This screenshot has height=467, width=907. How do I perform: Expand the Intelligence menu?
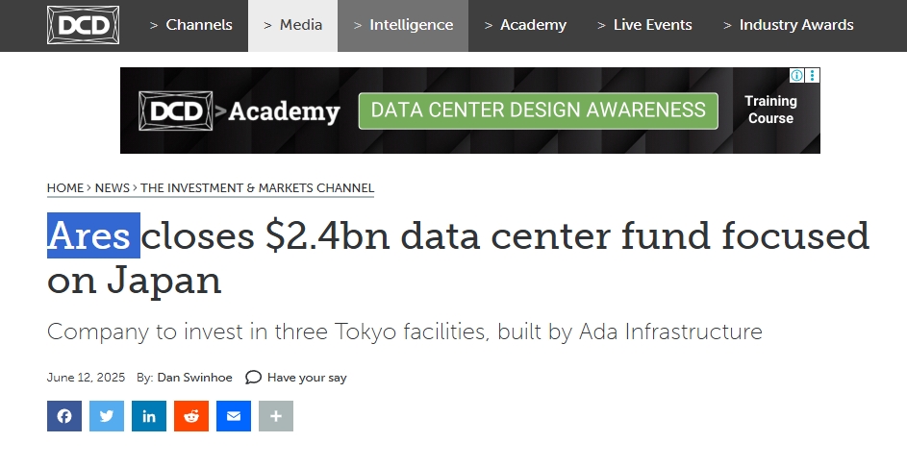(x=403, y=25)
